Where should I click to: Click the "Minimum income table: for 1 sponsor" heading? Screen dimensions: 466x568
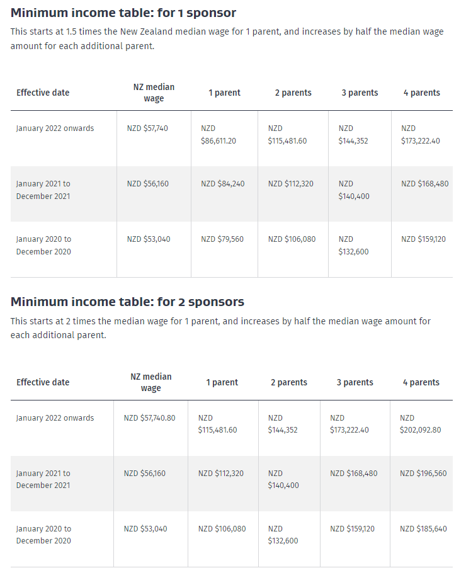123,13
